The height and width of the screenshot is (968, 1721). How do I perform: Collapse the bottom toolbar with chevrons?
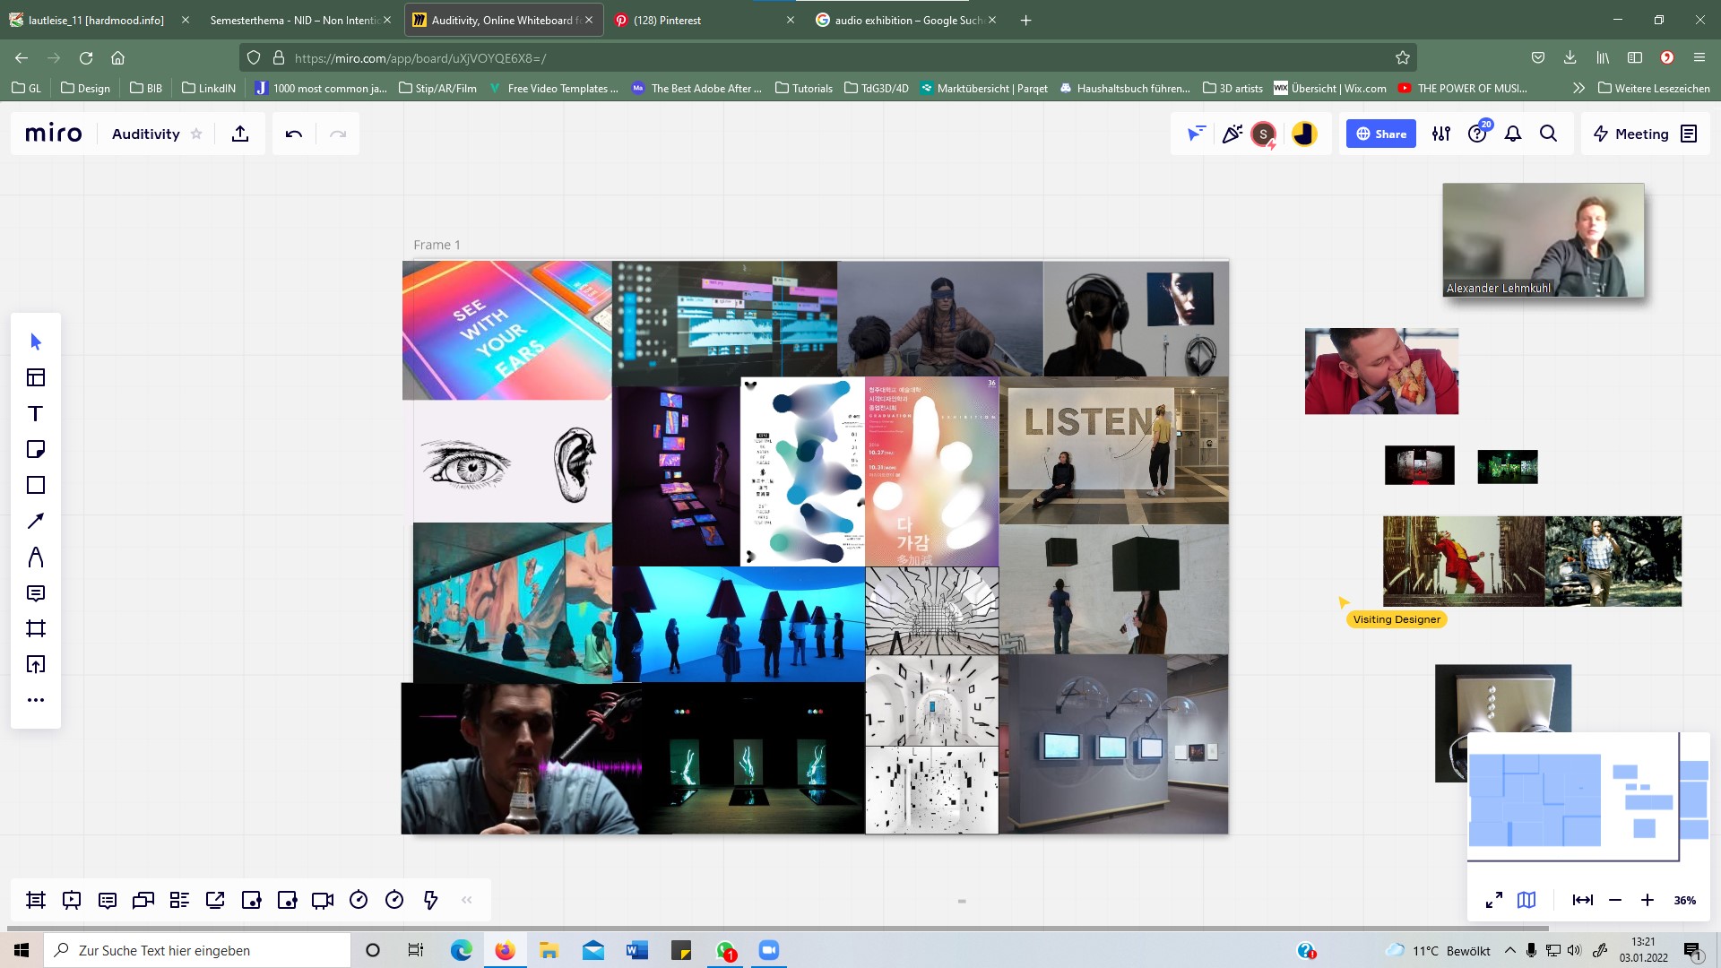[x=466, y=900]
